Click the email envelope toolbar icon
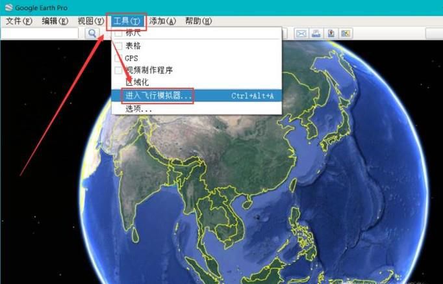The height and width of the screenshot is (284, 443). point(301,34)
